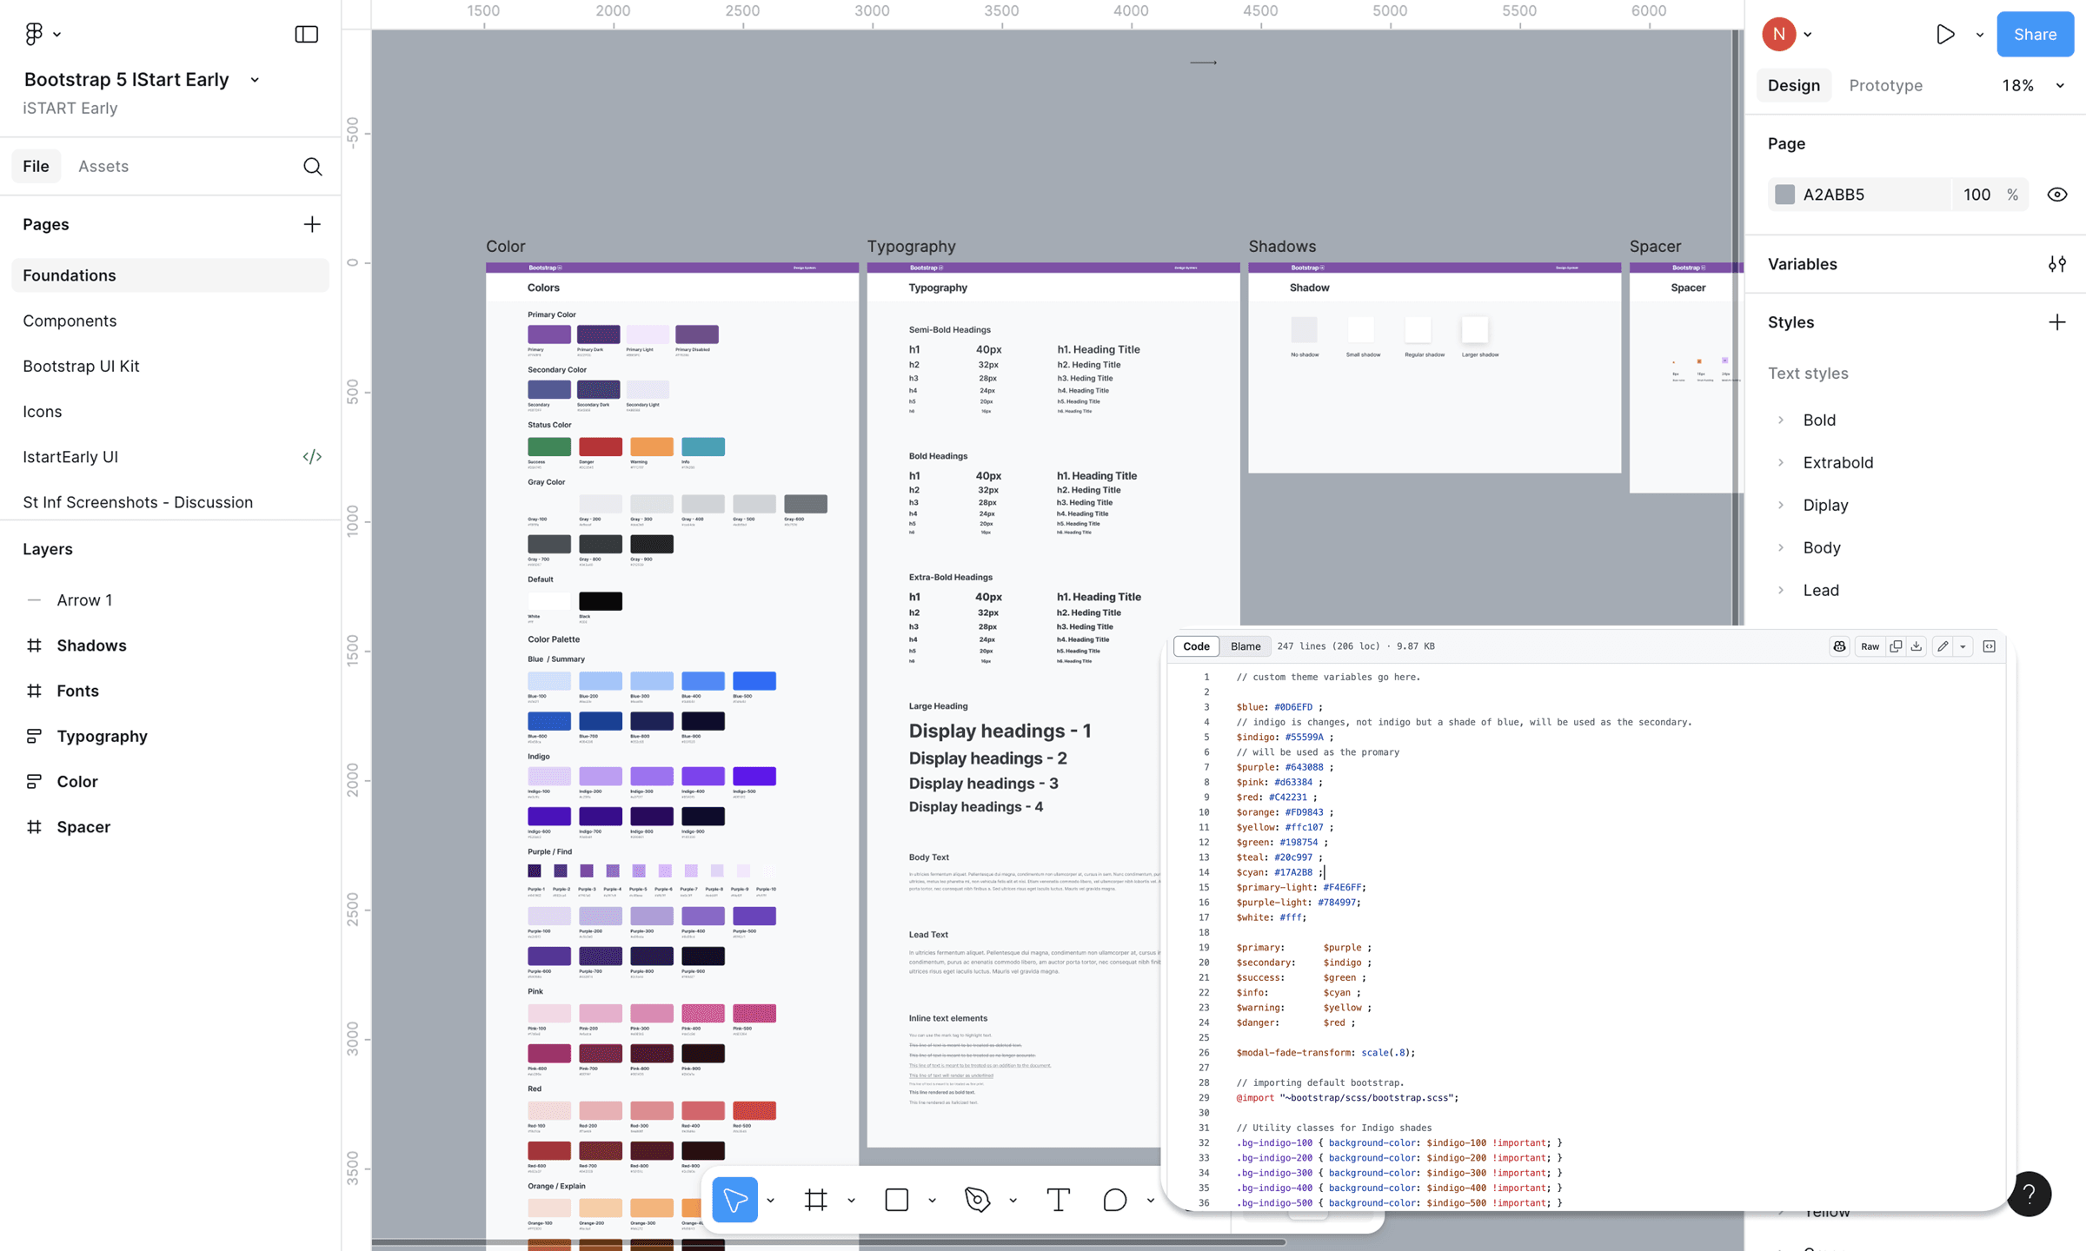
Task: Copy raw file in the code viewer
Action: pos(1896,646)
